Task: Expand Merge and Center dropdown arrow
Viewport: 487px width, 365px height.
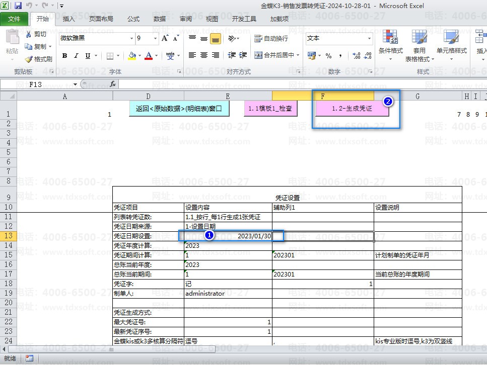Action: pyautogui.click(x=298, y=55)
